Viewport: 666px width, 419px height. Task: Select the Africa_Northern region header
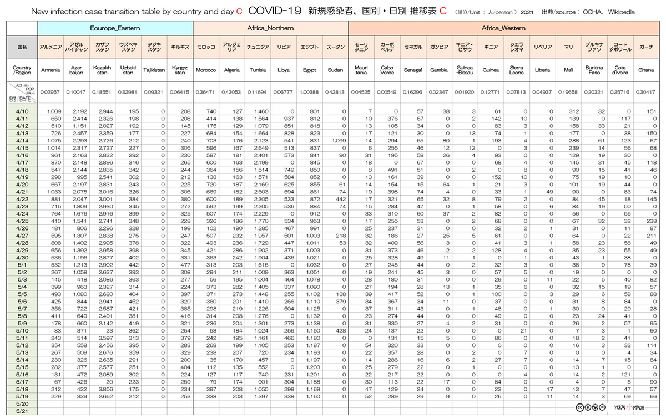(270, 28)
